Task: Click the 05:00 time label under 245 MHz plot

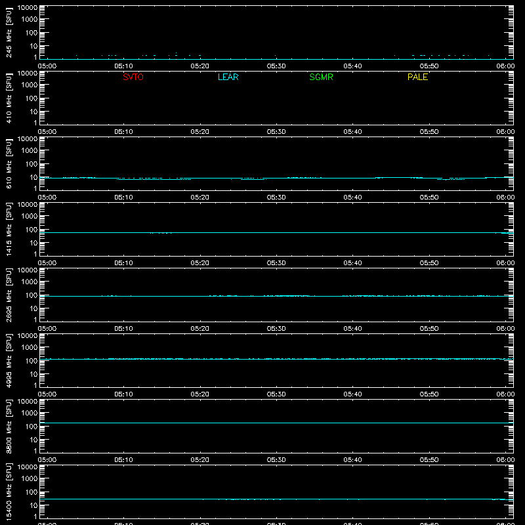Action: (x=47, y=66)
